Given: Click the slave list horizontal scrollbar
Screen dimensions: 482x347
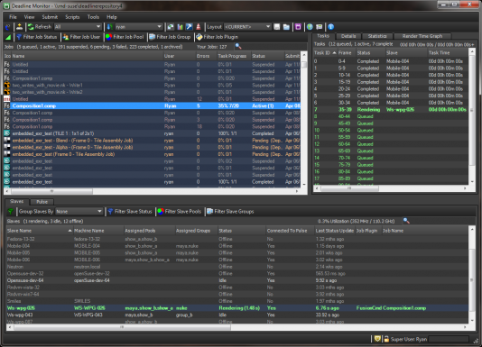Looking at the screenshot, I should point(123,327).
